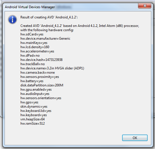Click the hw.device.name=3.2in HVGA slider line
The width and height of the screenshot is (155, 149).
(x=52, y=68)
